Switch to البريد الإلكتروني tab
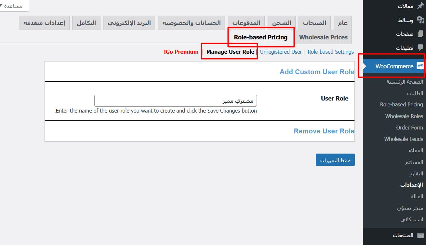Viewport: 426px width, 245px height. 129,23
